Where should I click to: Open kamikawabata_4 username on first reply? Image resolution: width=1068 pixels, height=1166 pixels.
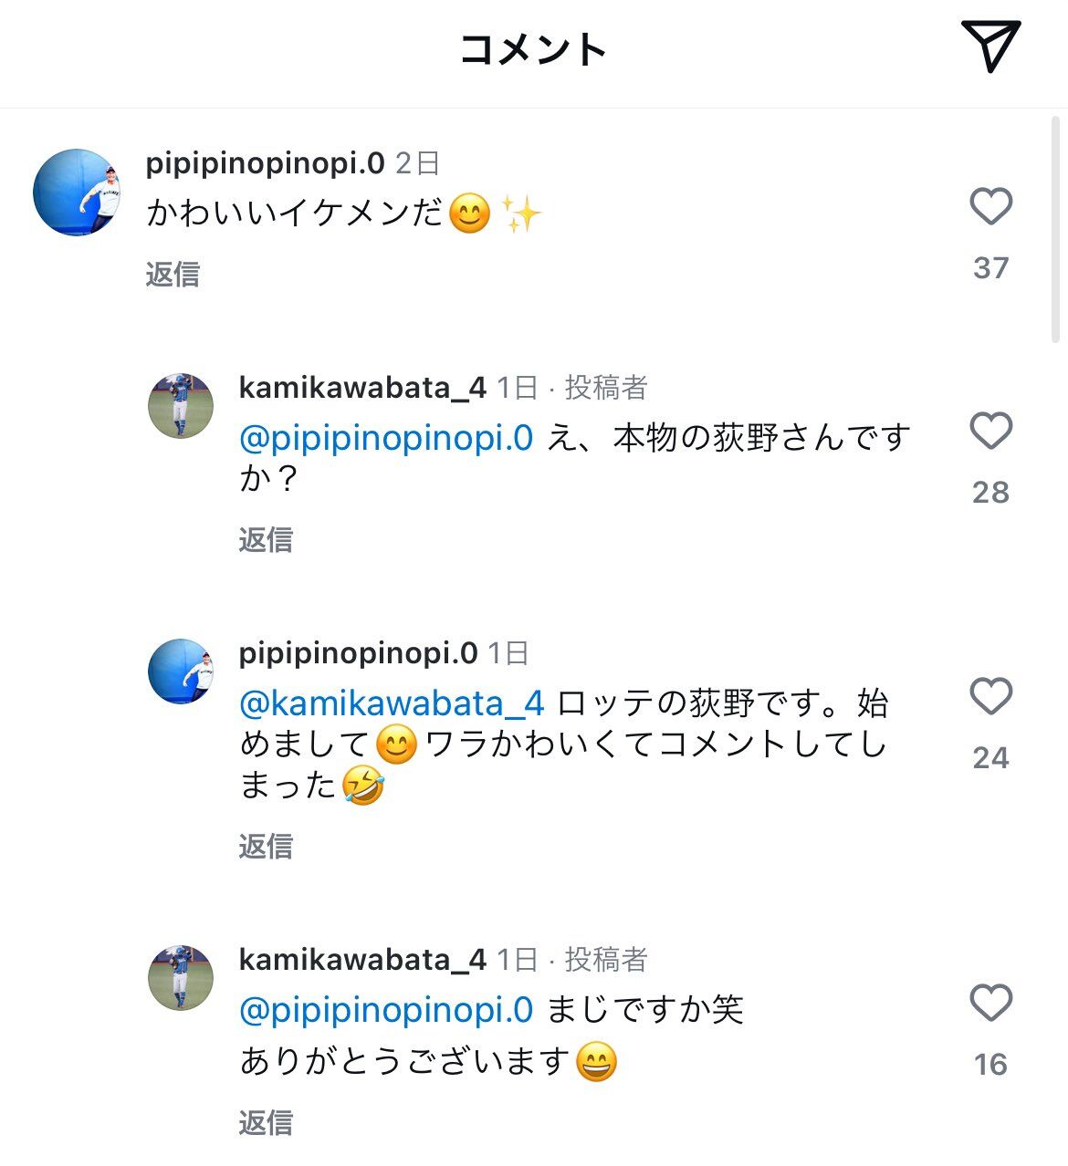click(362, 388)
